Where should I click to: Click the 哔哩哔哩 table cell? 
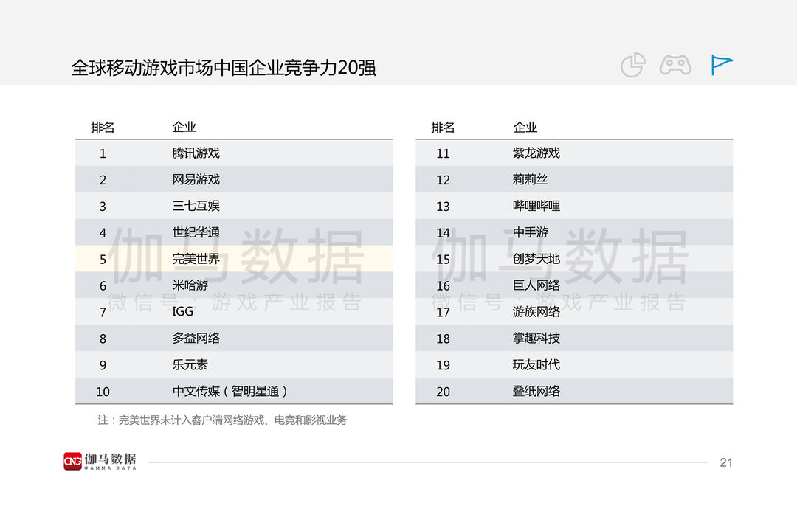[x=536, y=206]
